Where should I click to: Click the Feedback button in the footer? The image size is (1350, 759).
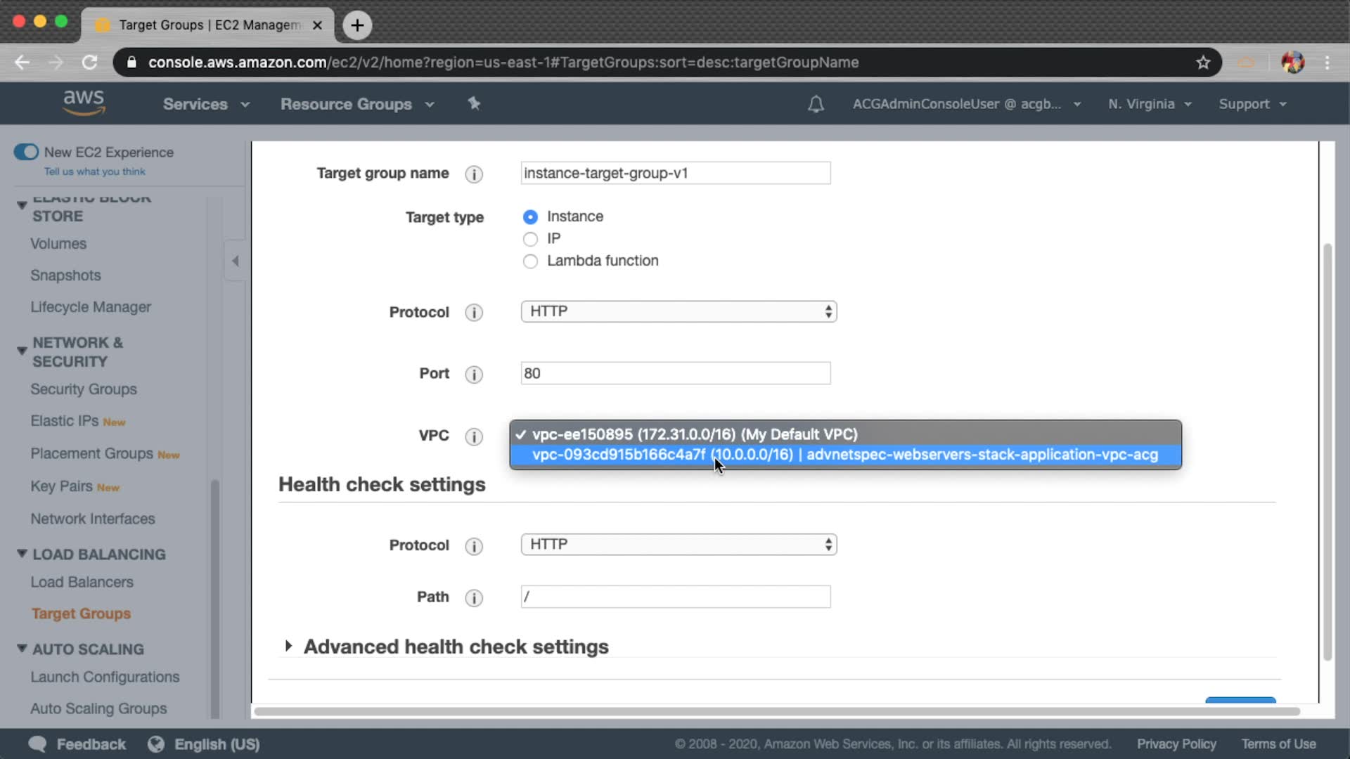[77, 744]
